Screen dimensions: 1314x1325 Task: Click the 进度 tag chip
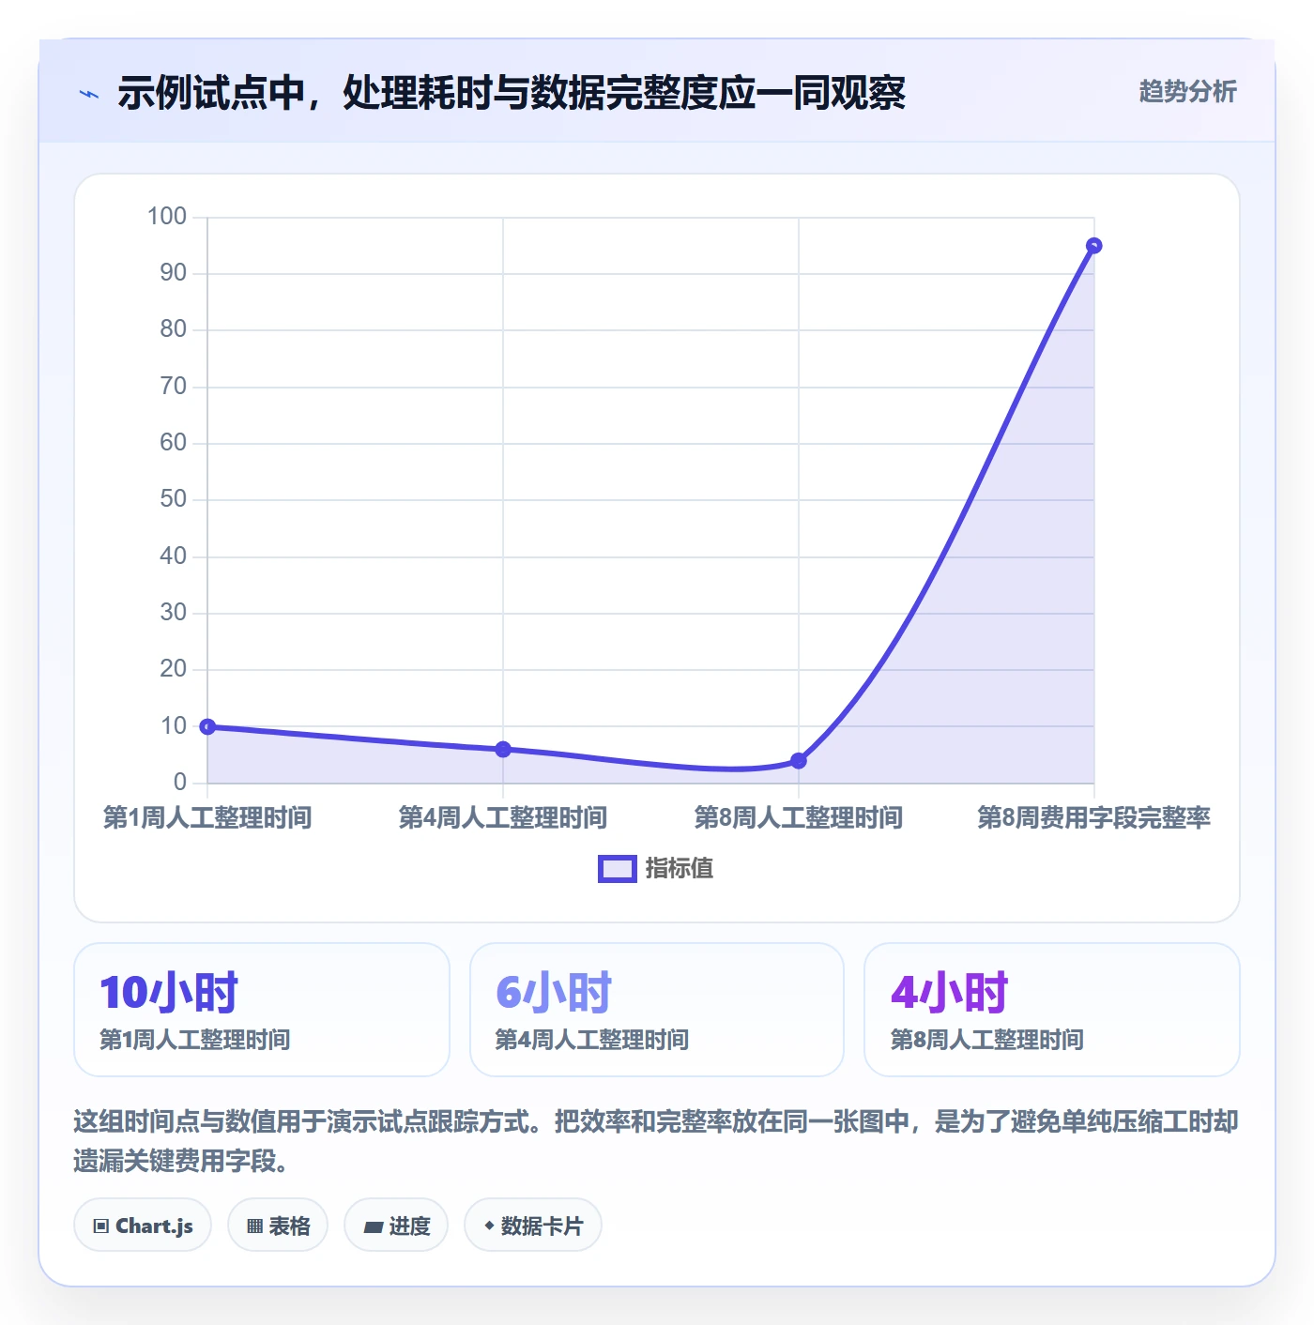(396, 1226)
